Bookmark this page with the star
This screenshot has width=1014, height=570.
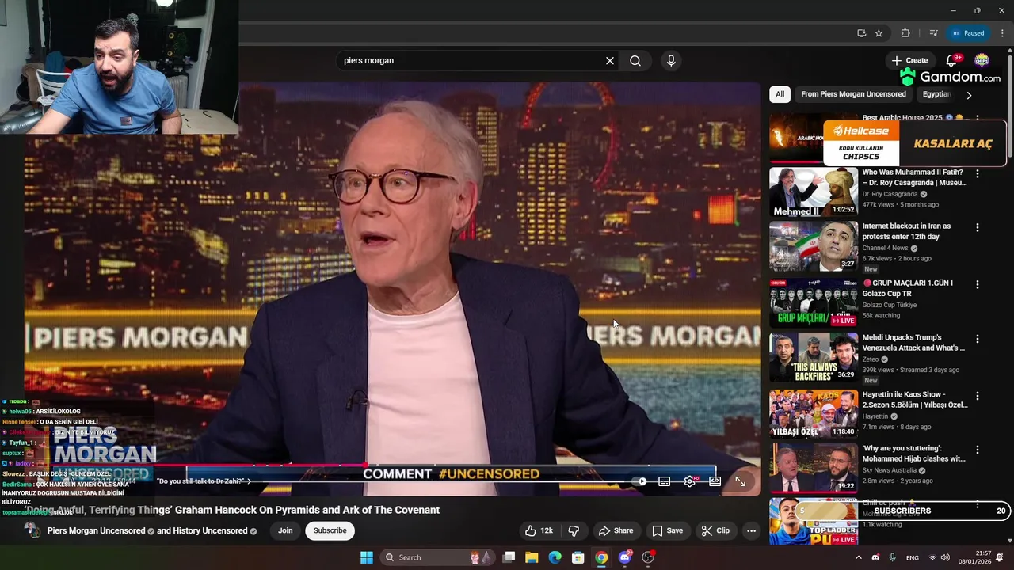click(879, 33)
